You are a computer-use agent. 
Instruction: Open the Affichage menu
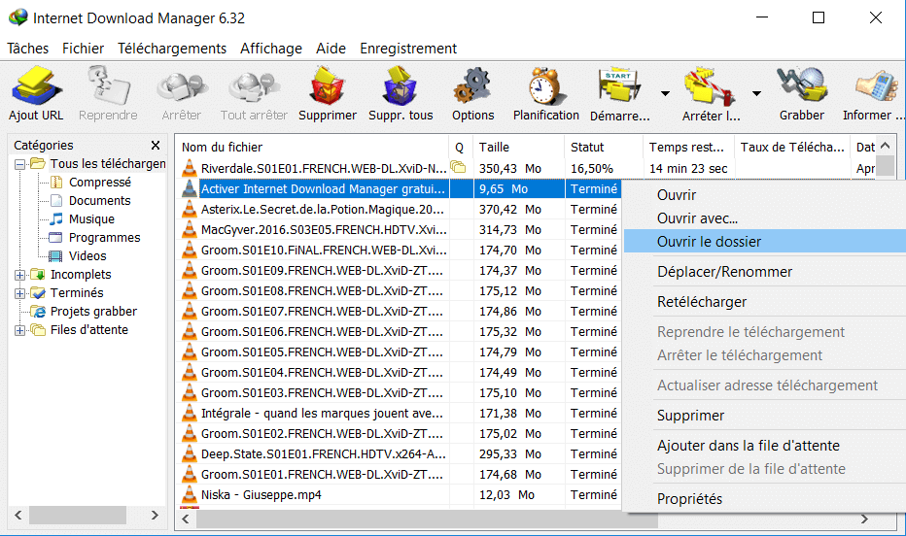271,49
